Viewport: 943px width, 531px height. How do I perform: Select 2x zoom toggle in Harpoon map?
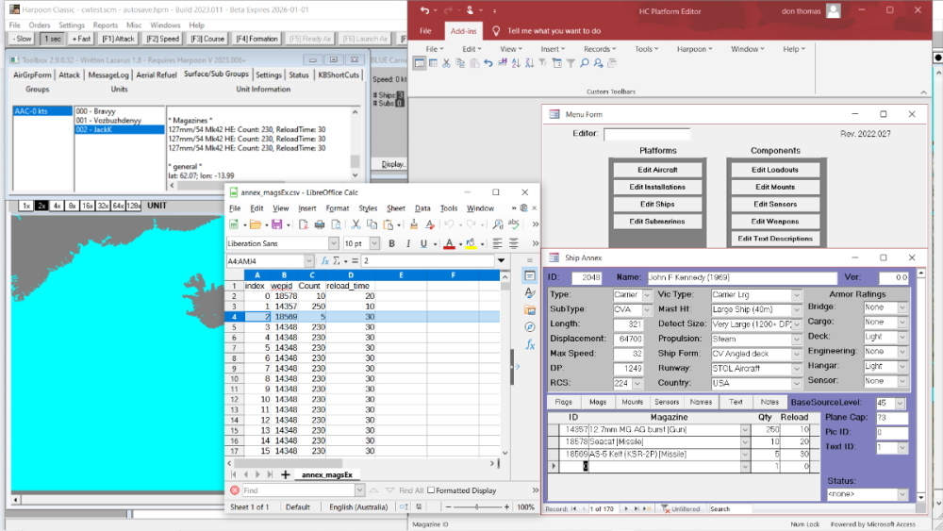41,206
